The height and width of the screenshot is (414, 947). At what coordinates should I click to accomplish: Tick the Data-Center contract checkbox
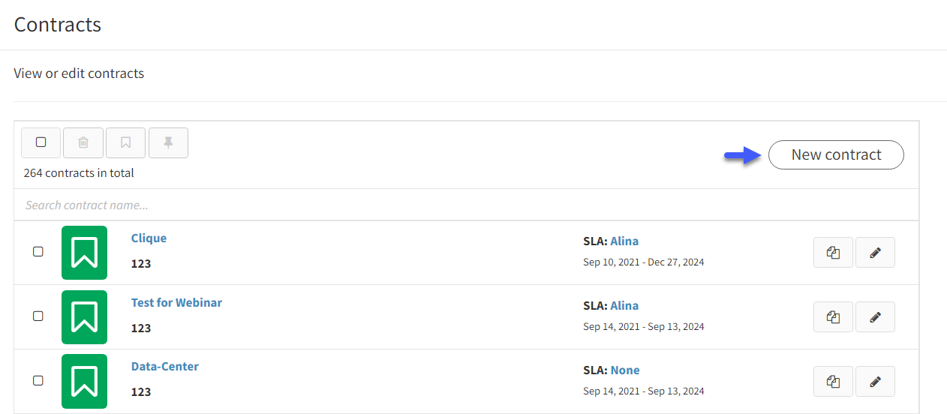38,380
